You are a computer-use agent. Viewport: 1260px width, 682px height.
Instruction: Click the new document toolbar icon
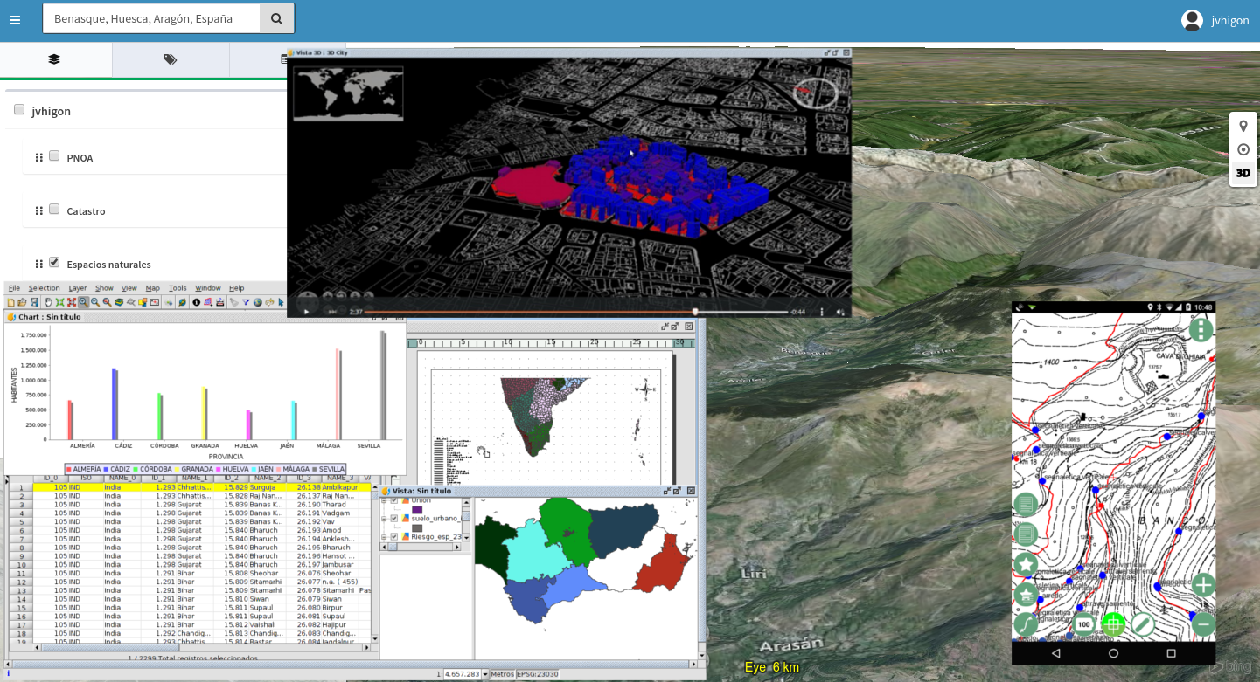pos(10,302)
